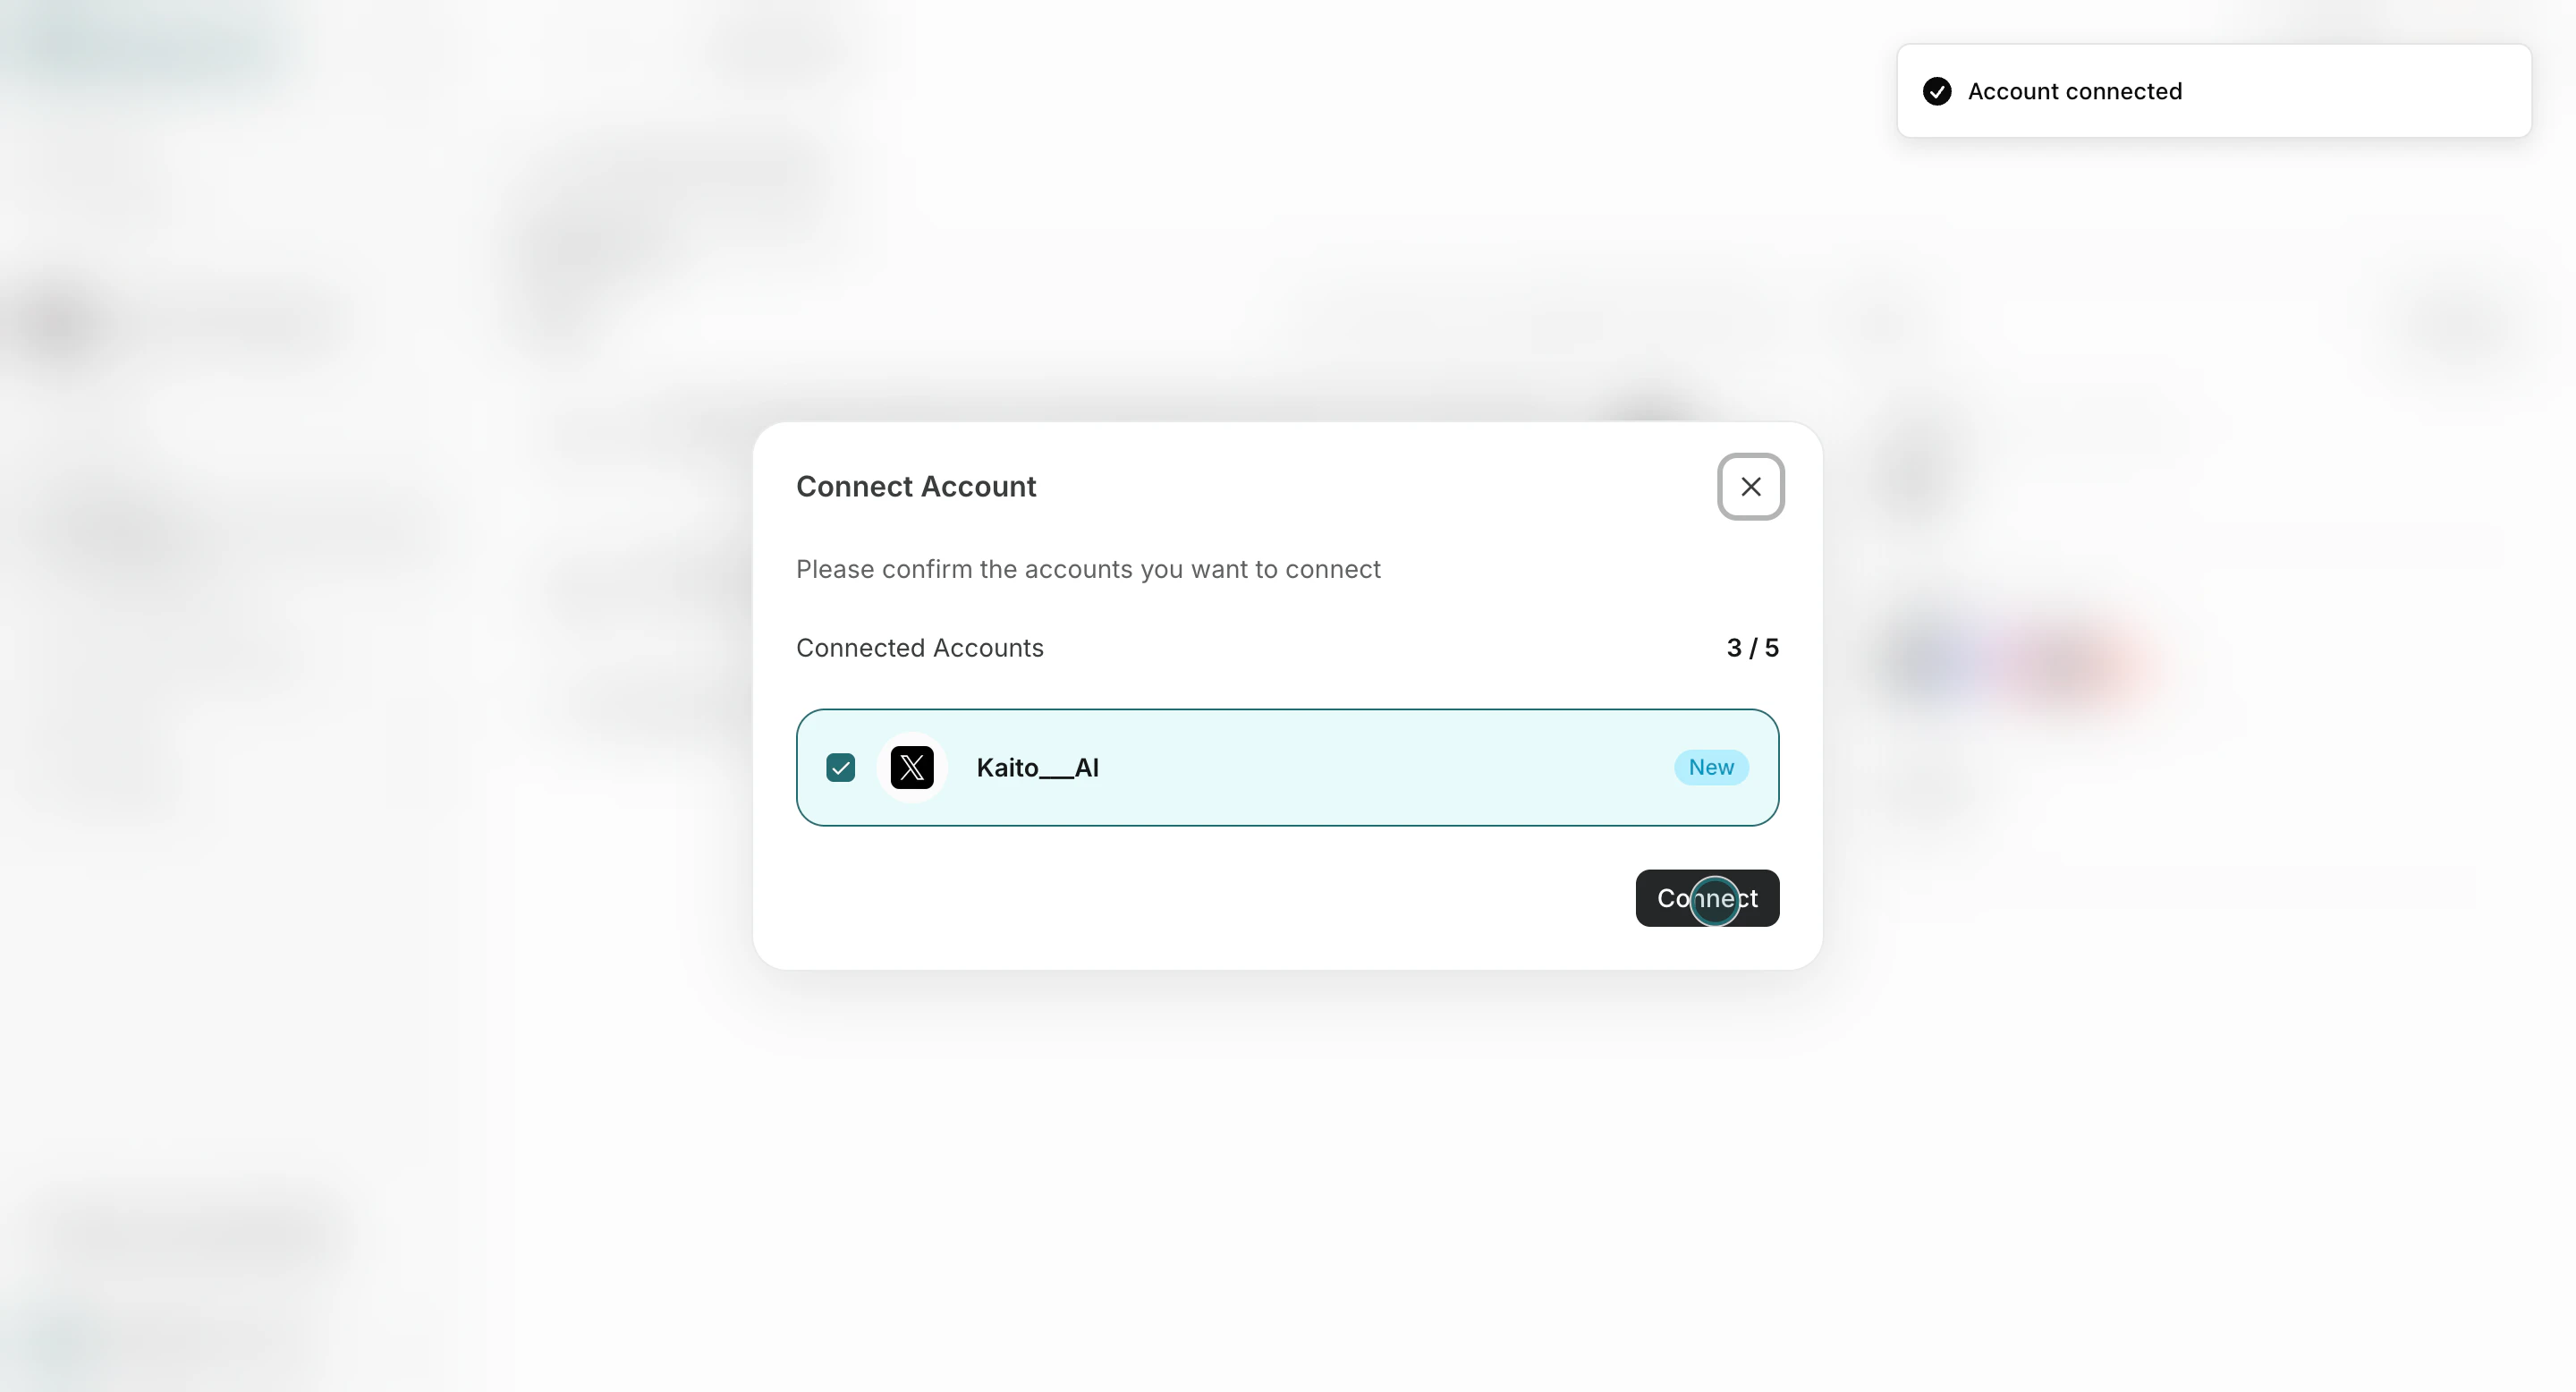The width and height of the screenshot is (2576, 1392).
Task: Dismiss the dialog with the X close button
Action: 1750,486
